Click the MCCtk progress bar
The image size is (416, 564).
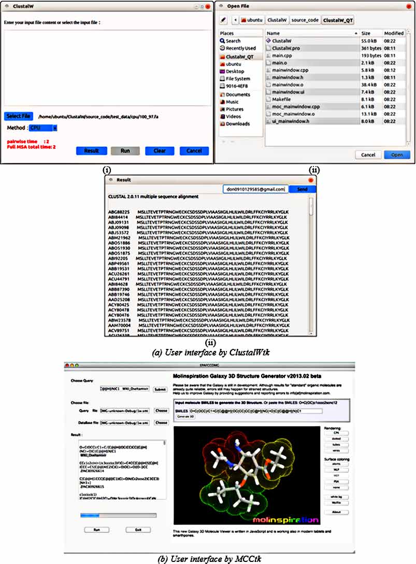pos(118,515)
